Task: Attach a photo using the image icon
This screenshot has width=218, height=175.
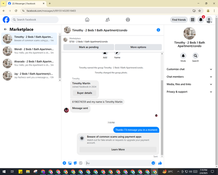Action: tap(70, 163)
